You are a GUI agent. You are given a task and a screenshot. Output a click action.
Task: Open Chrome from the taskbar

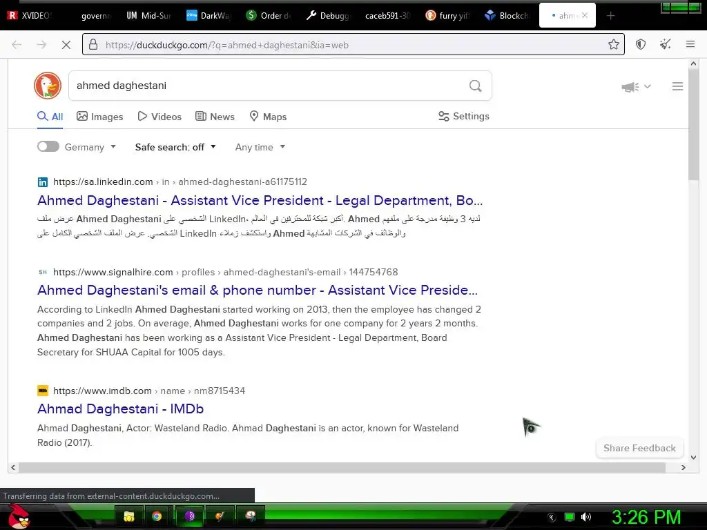click(157, 516)
